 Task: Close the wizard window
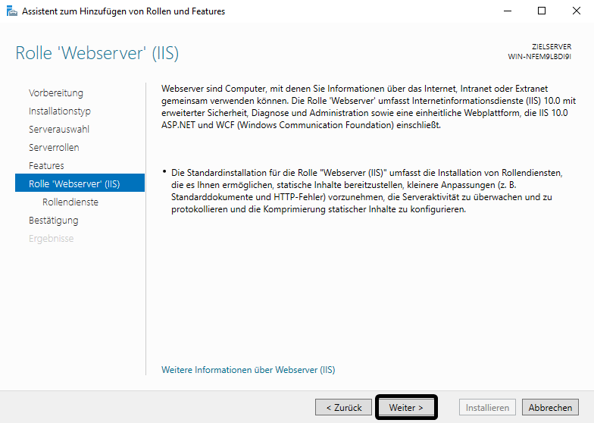tap(576, 11)
